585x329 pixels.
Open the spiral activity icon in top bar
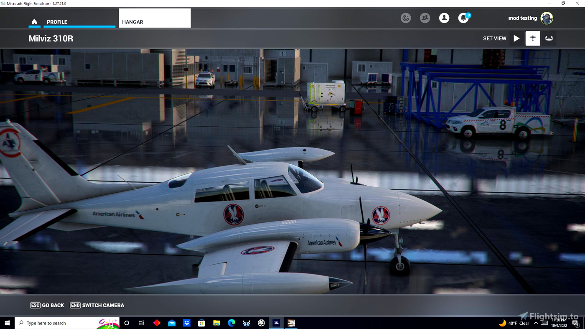point(406,18)
